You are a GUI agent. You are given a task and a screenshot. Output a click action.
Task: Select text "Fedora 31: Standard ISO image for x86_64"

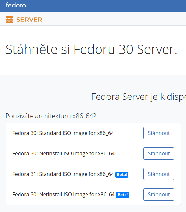(x=63, y=174)
